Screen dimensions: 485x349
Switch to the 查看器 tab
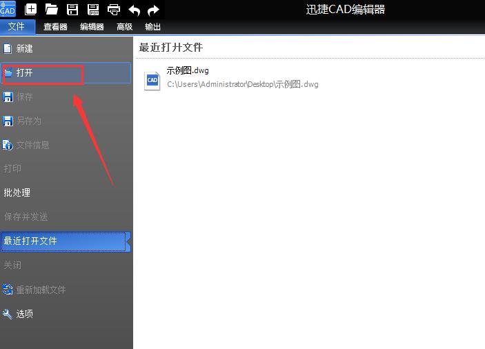(55, 27)
